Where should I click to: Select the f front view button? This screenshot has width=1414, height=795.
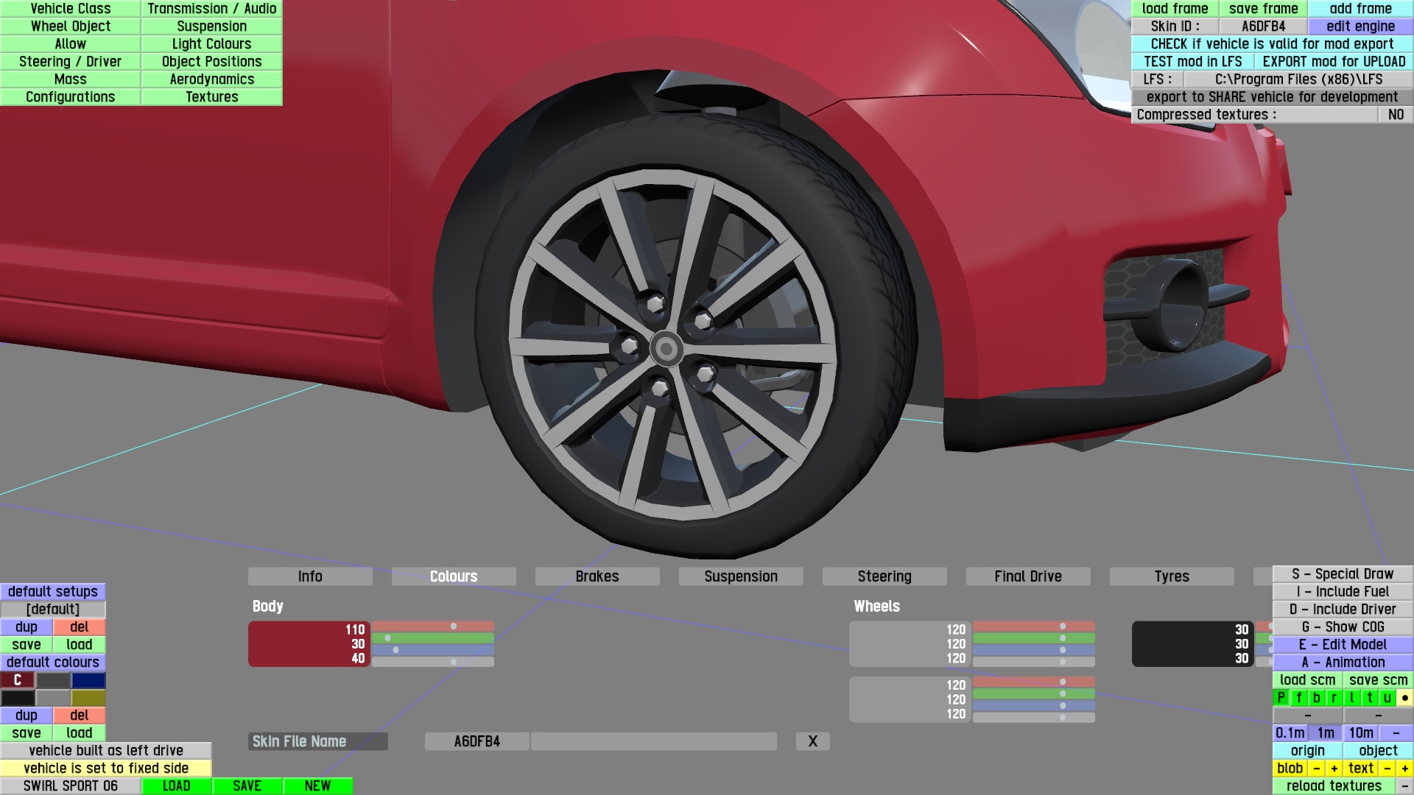(1298, 698)
